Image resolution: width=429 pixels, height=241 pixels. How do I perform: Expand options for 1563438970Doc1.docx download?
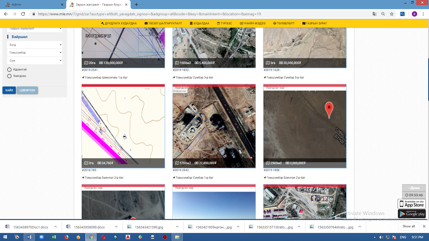(56, 227)
